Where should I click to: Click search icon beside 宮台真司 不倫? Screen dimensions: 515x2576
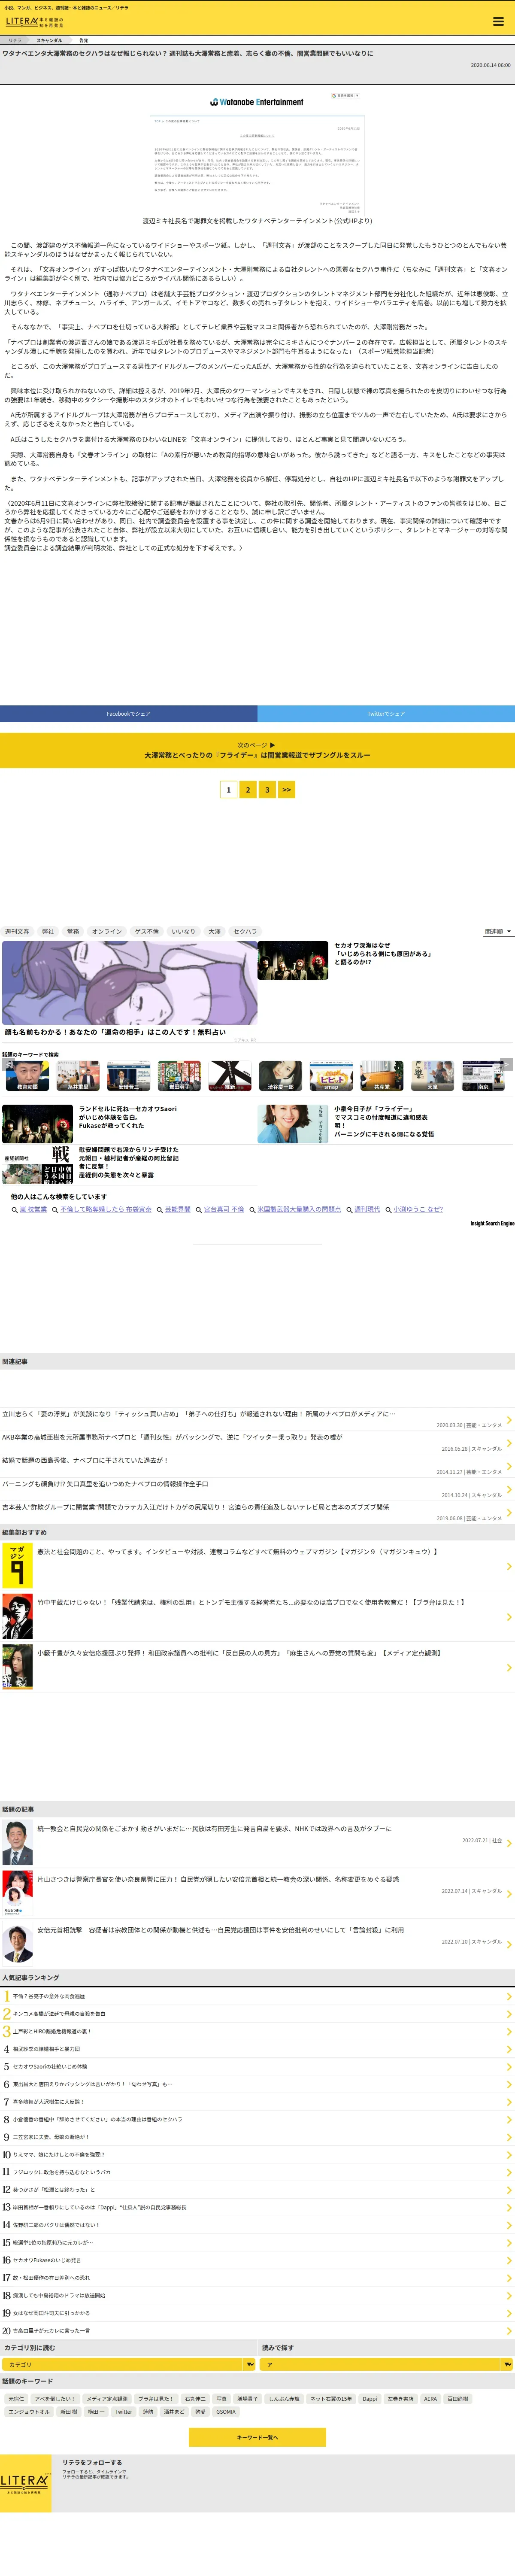[199, 1210]
